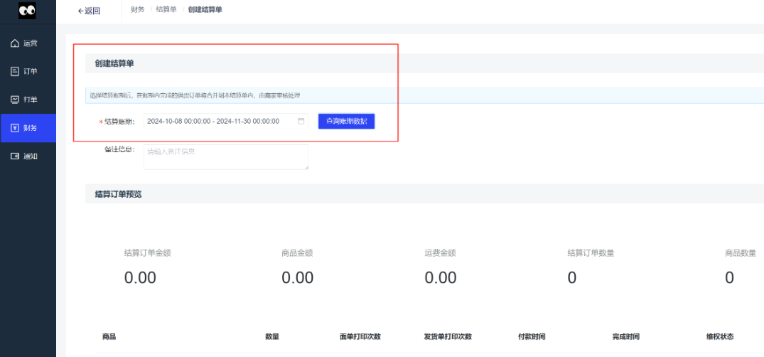This screenshot has width=764, height=357.
Task: Navigate to 结算单 breadcrumb
Action: click(166, 10)
